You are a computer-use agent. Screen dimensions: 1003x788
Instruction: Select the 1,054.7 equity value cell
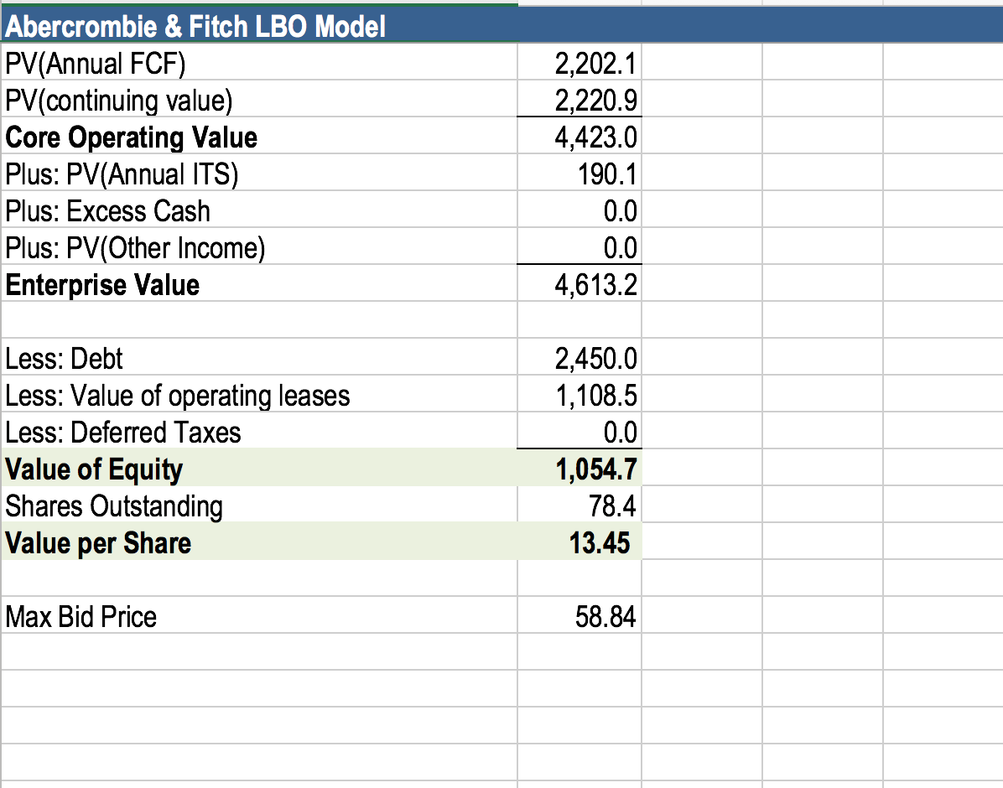pos(579,468)
